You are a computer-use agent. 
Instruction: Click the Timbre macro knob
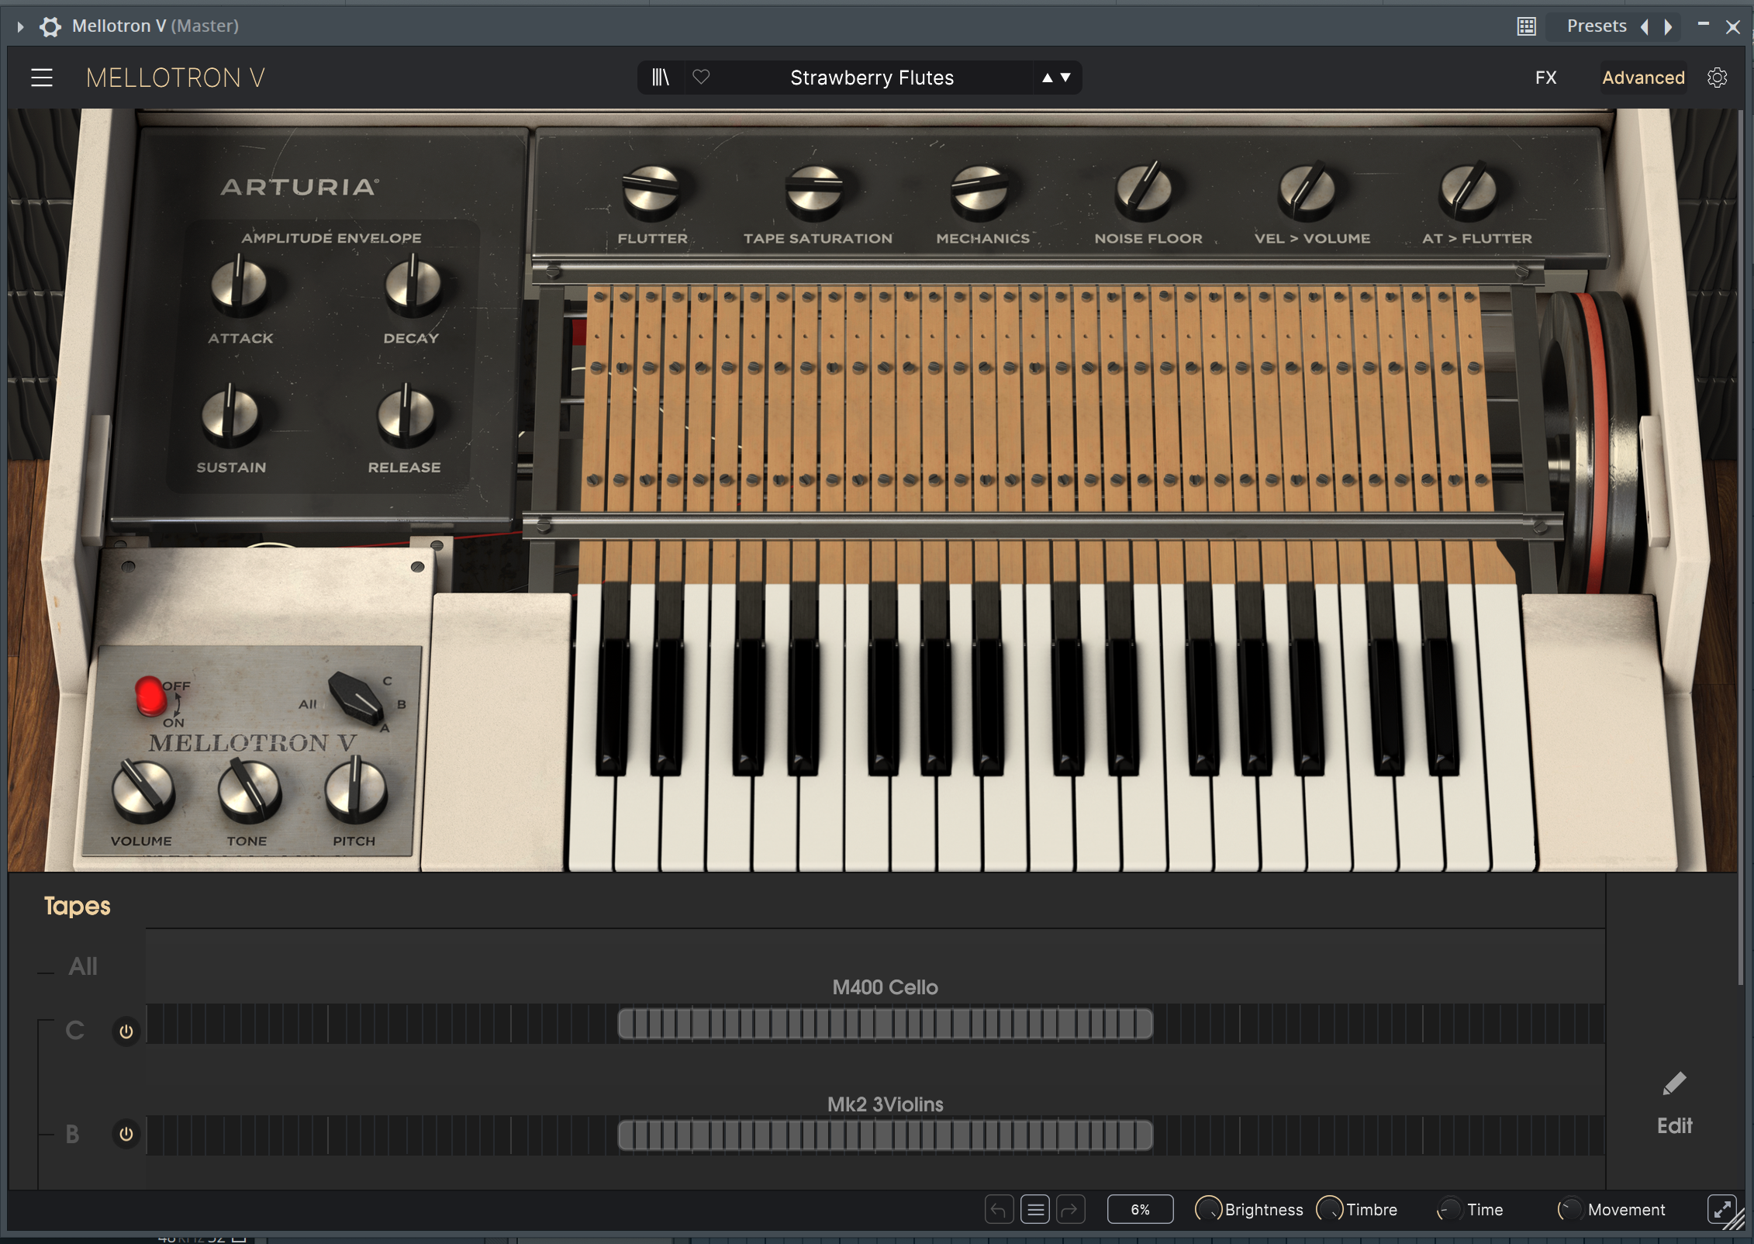1329,1209
